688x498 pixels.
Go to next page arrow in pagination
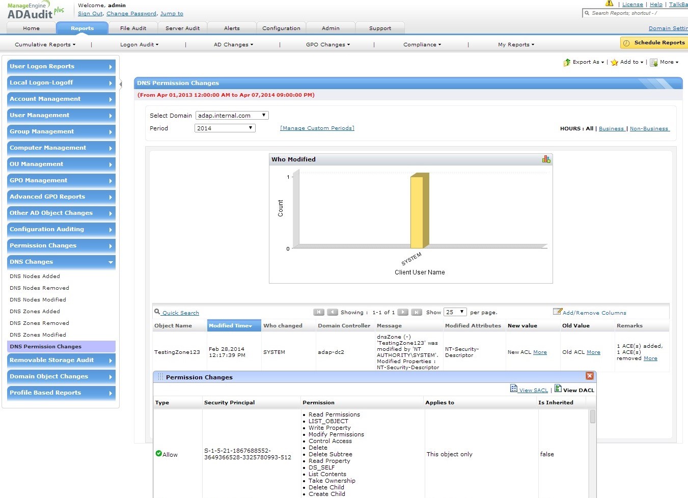coord(402,312)
